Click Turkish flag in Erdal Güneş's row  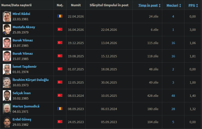pos(60,122)
